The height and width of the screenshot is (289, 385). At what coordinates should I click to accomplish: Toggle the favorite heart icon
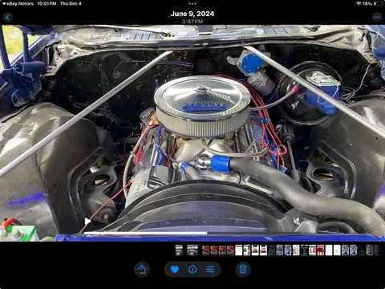point(175,269)
